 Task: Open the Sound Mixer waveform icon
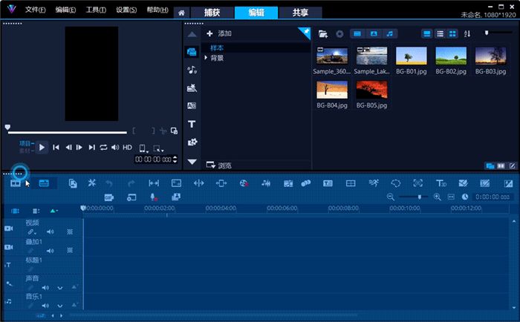[266, 183]
